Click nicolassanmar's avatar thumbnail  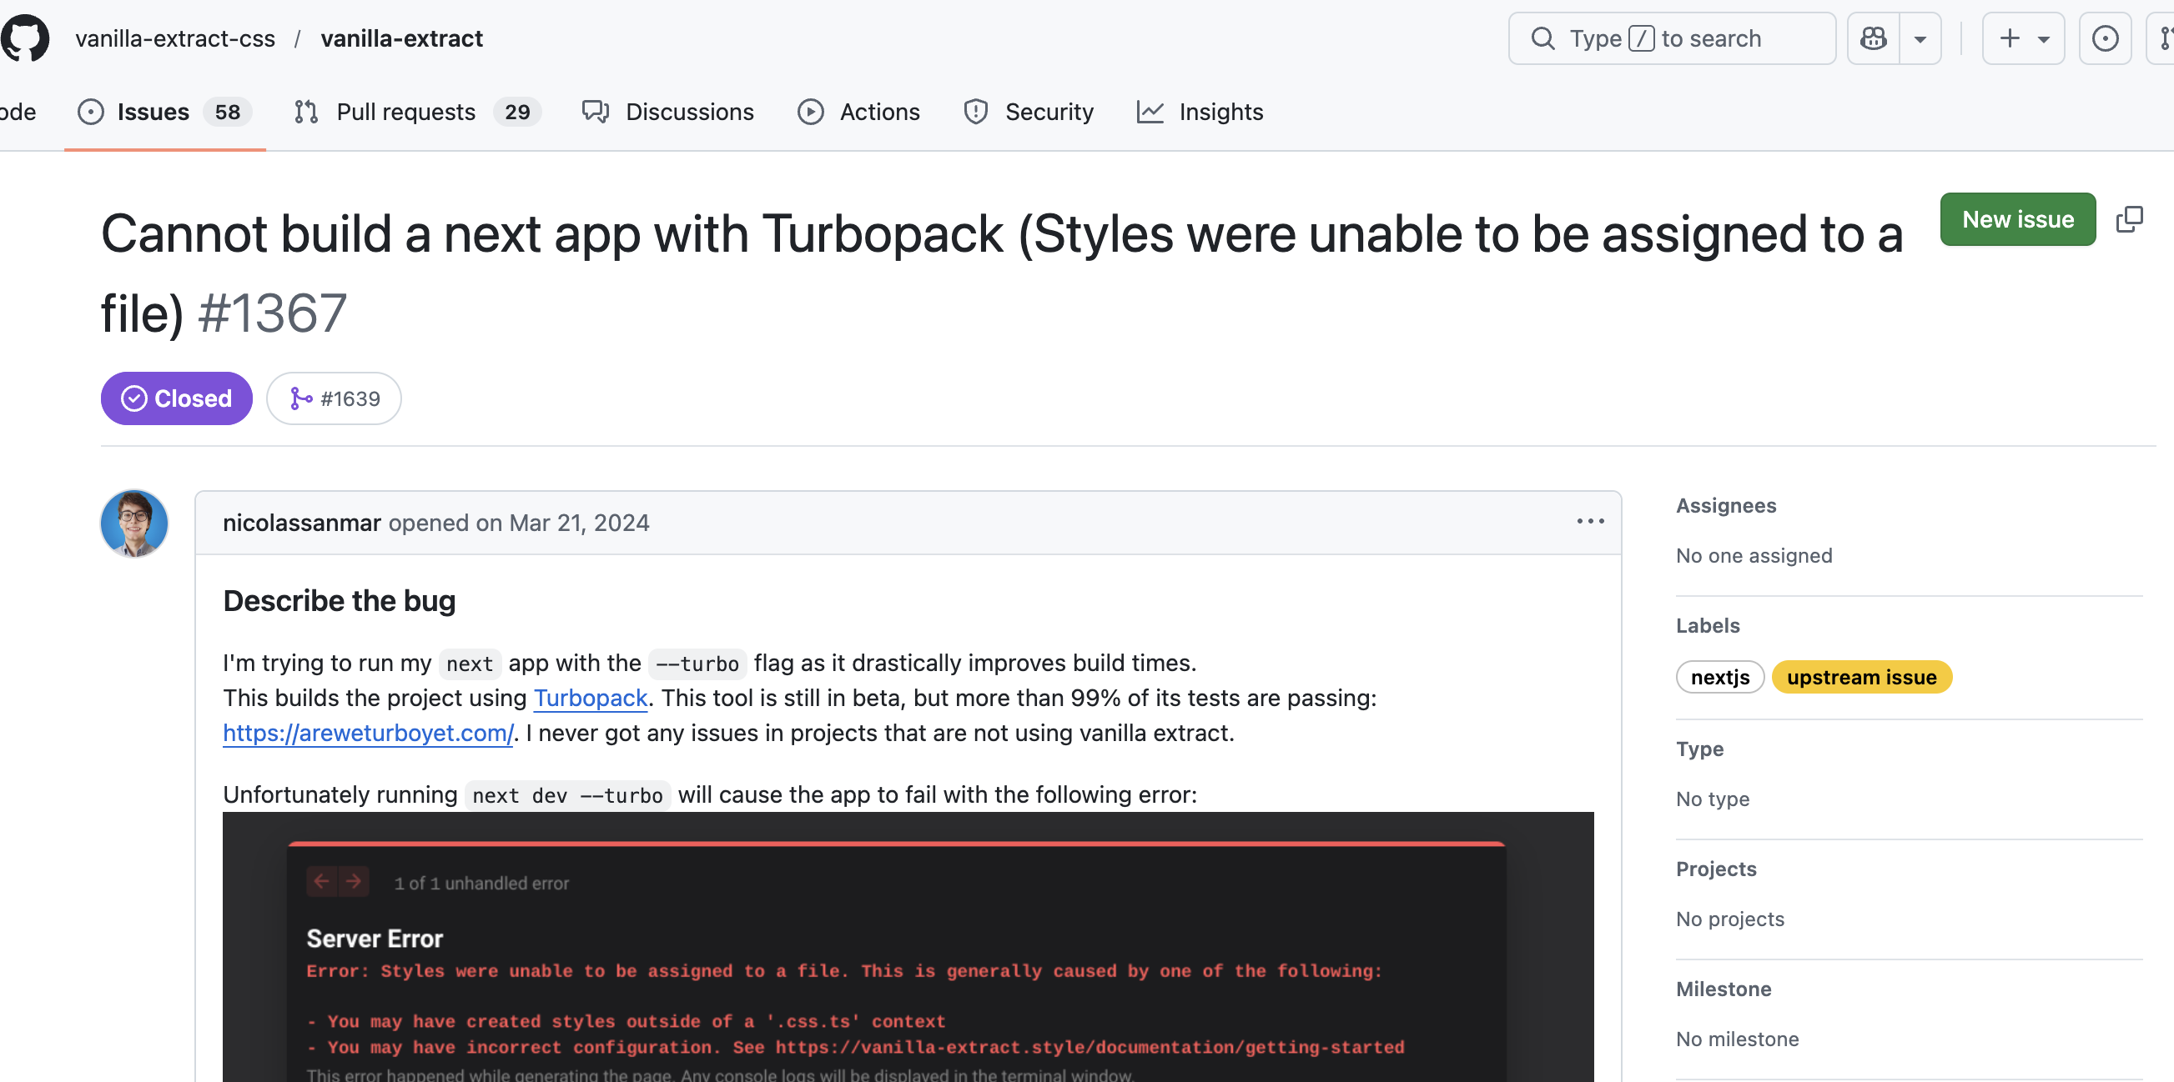click(134, 523)
